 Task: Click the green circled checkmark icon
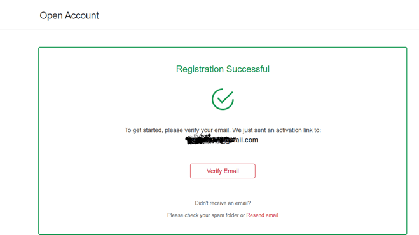point(223,99)
